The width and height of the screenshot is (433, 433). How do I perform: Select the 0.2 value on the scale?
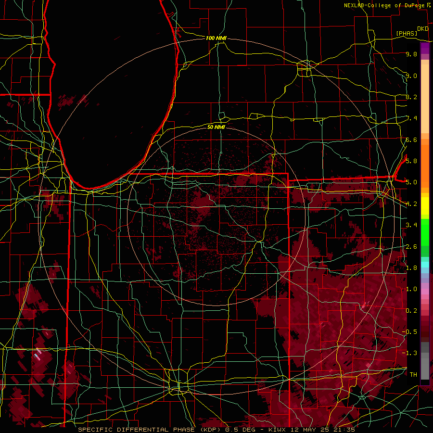click(411, 311)
